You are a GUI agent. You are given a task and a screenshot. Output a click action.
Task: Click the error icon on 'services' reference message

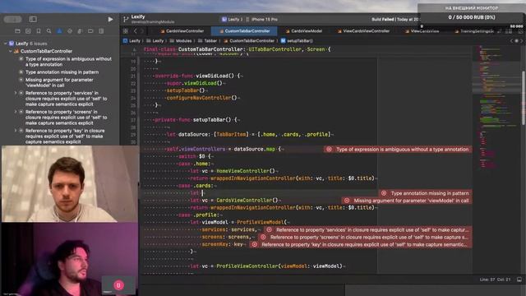269,230
